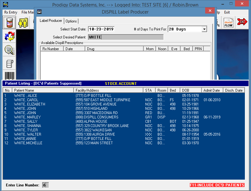The height and width of the screenshot is (191, 251).
Task: Click the Enter Line Number field
Action: click(45, 185)
